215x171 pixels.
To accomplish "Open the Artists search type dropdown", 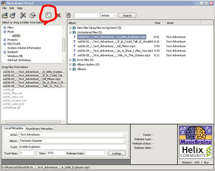I will click(109, 15).
